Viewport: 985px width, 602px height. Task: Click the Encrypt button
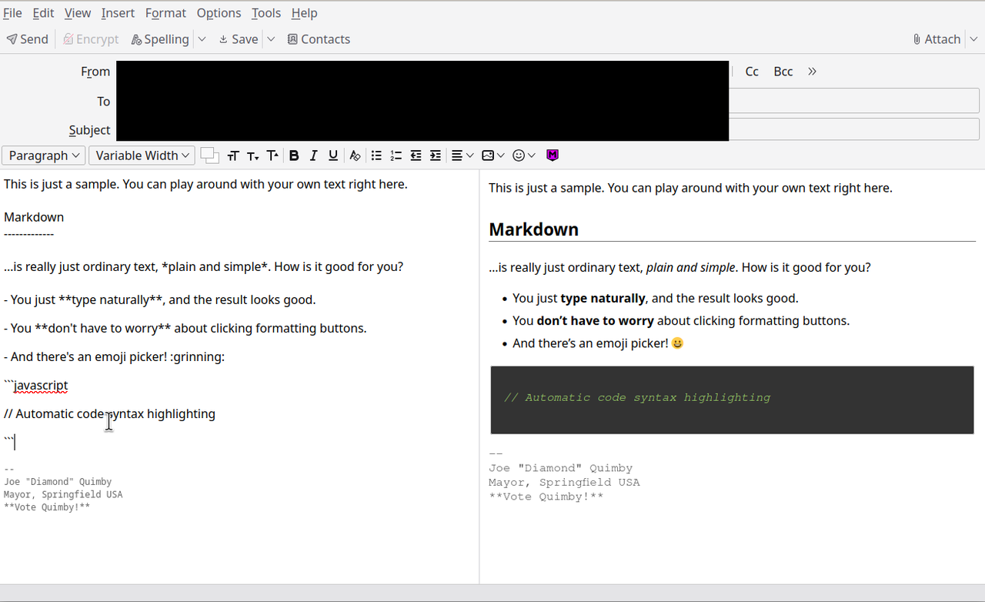pyautogui.click(x=91, y=39)
